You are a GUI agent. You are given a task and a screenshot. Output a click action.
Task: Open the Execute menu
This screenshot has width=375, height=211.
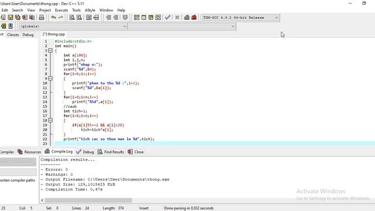point(62,11)
